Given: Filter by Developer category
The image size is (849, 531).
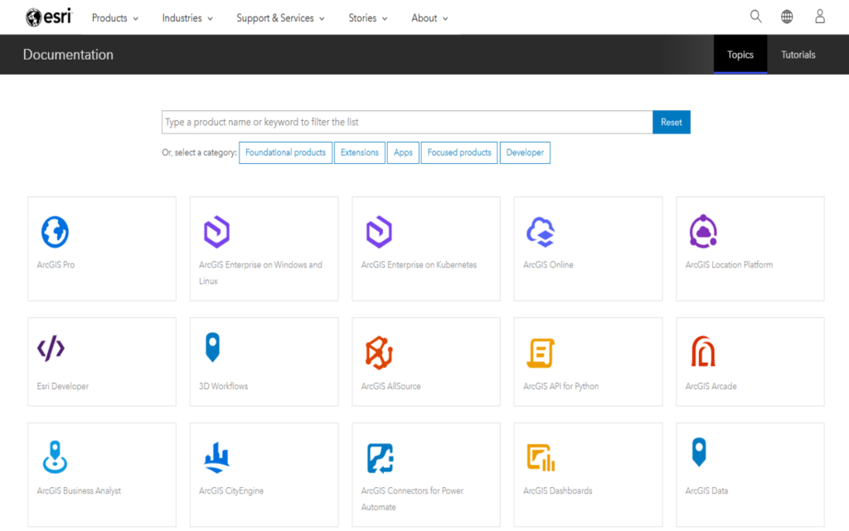Looking at the screenshot, I should tap(525, 152).
